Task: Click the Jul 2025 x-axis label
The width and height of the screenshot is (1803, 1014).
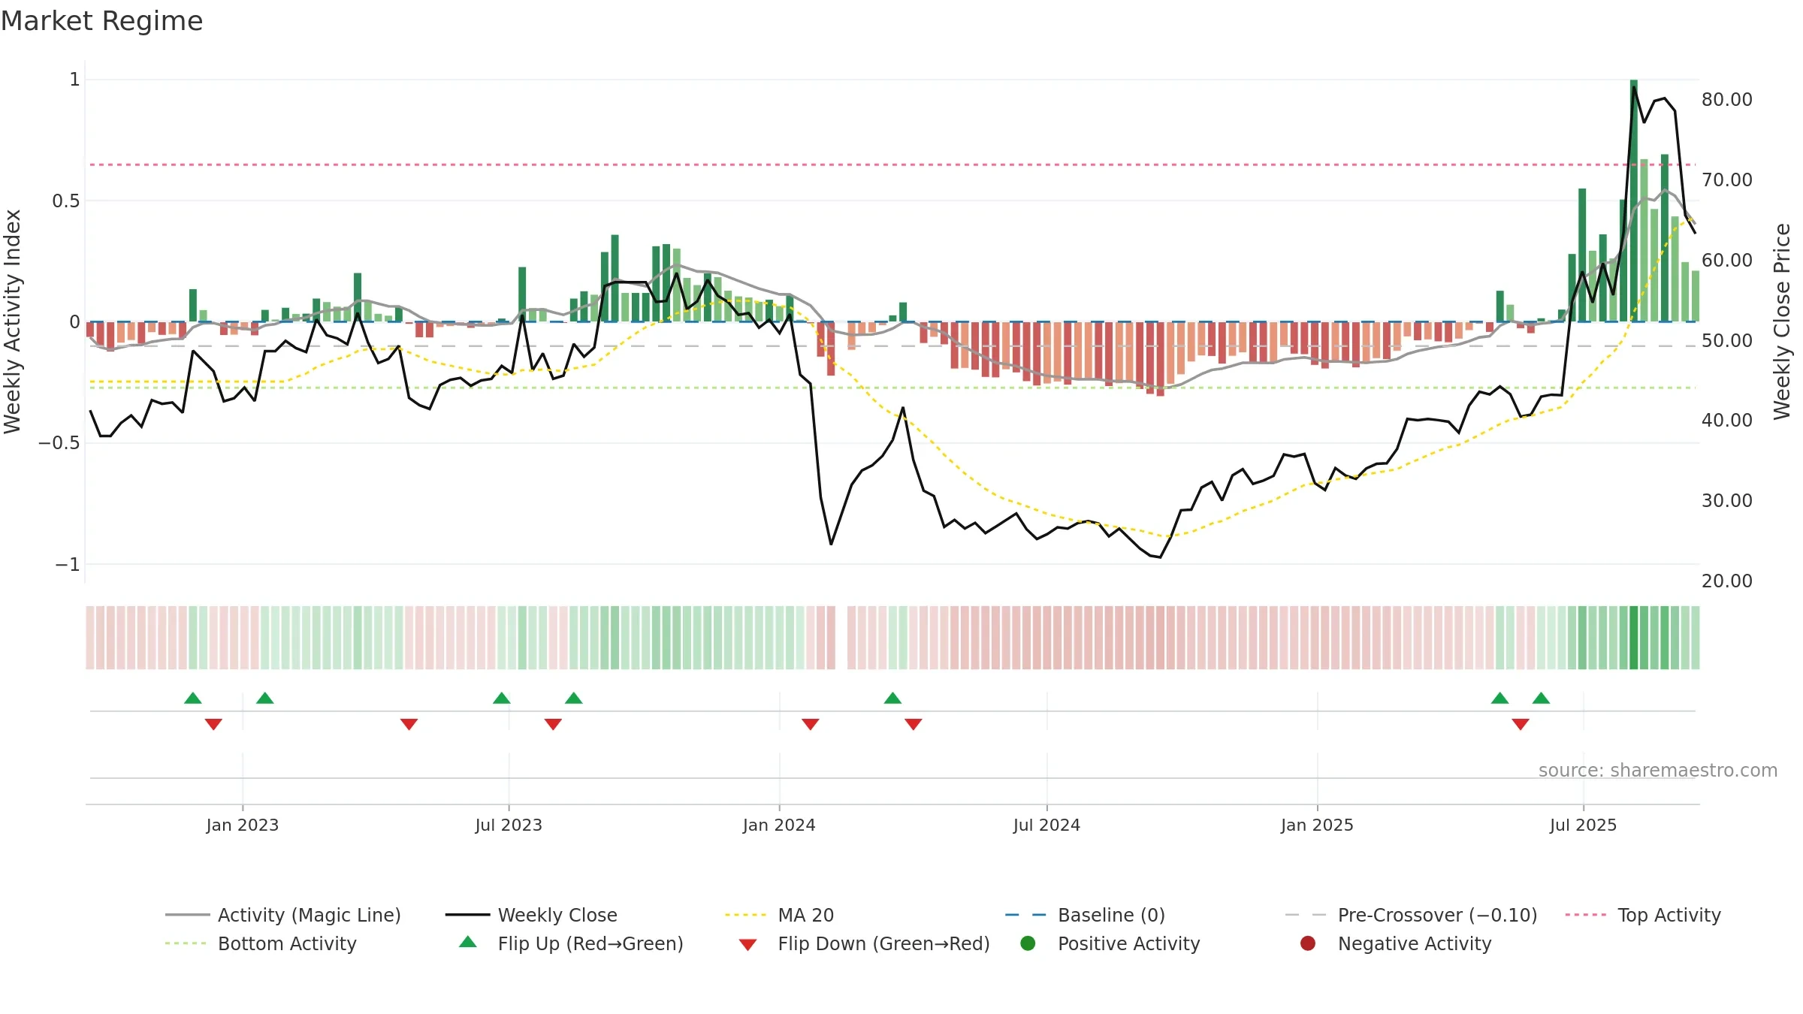Action: [x=1583, y=825]
